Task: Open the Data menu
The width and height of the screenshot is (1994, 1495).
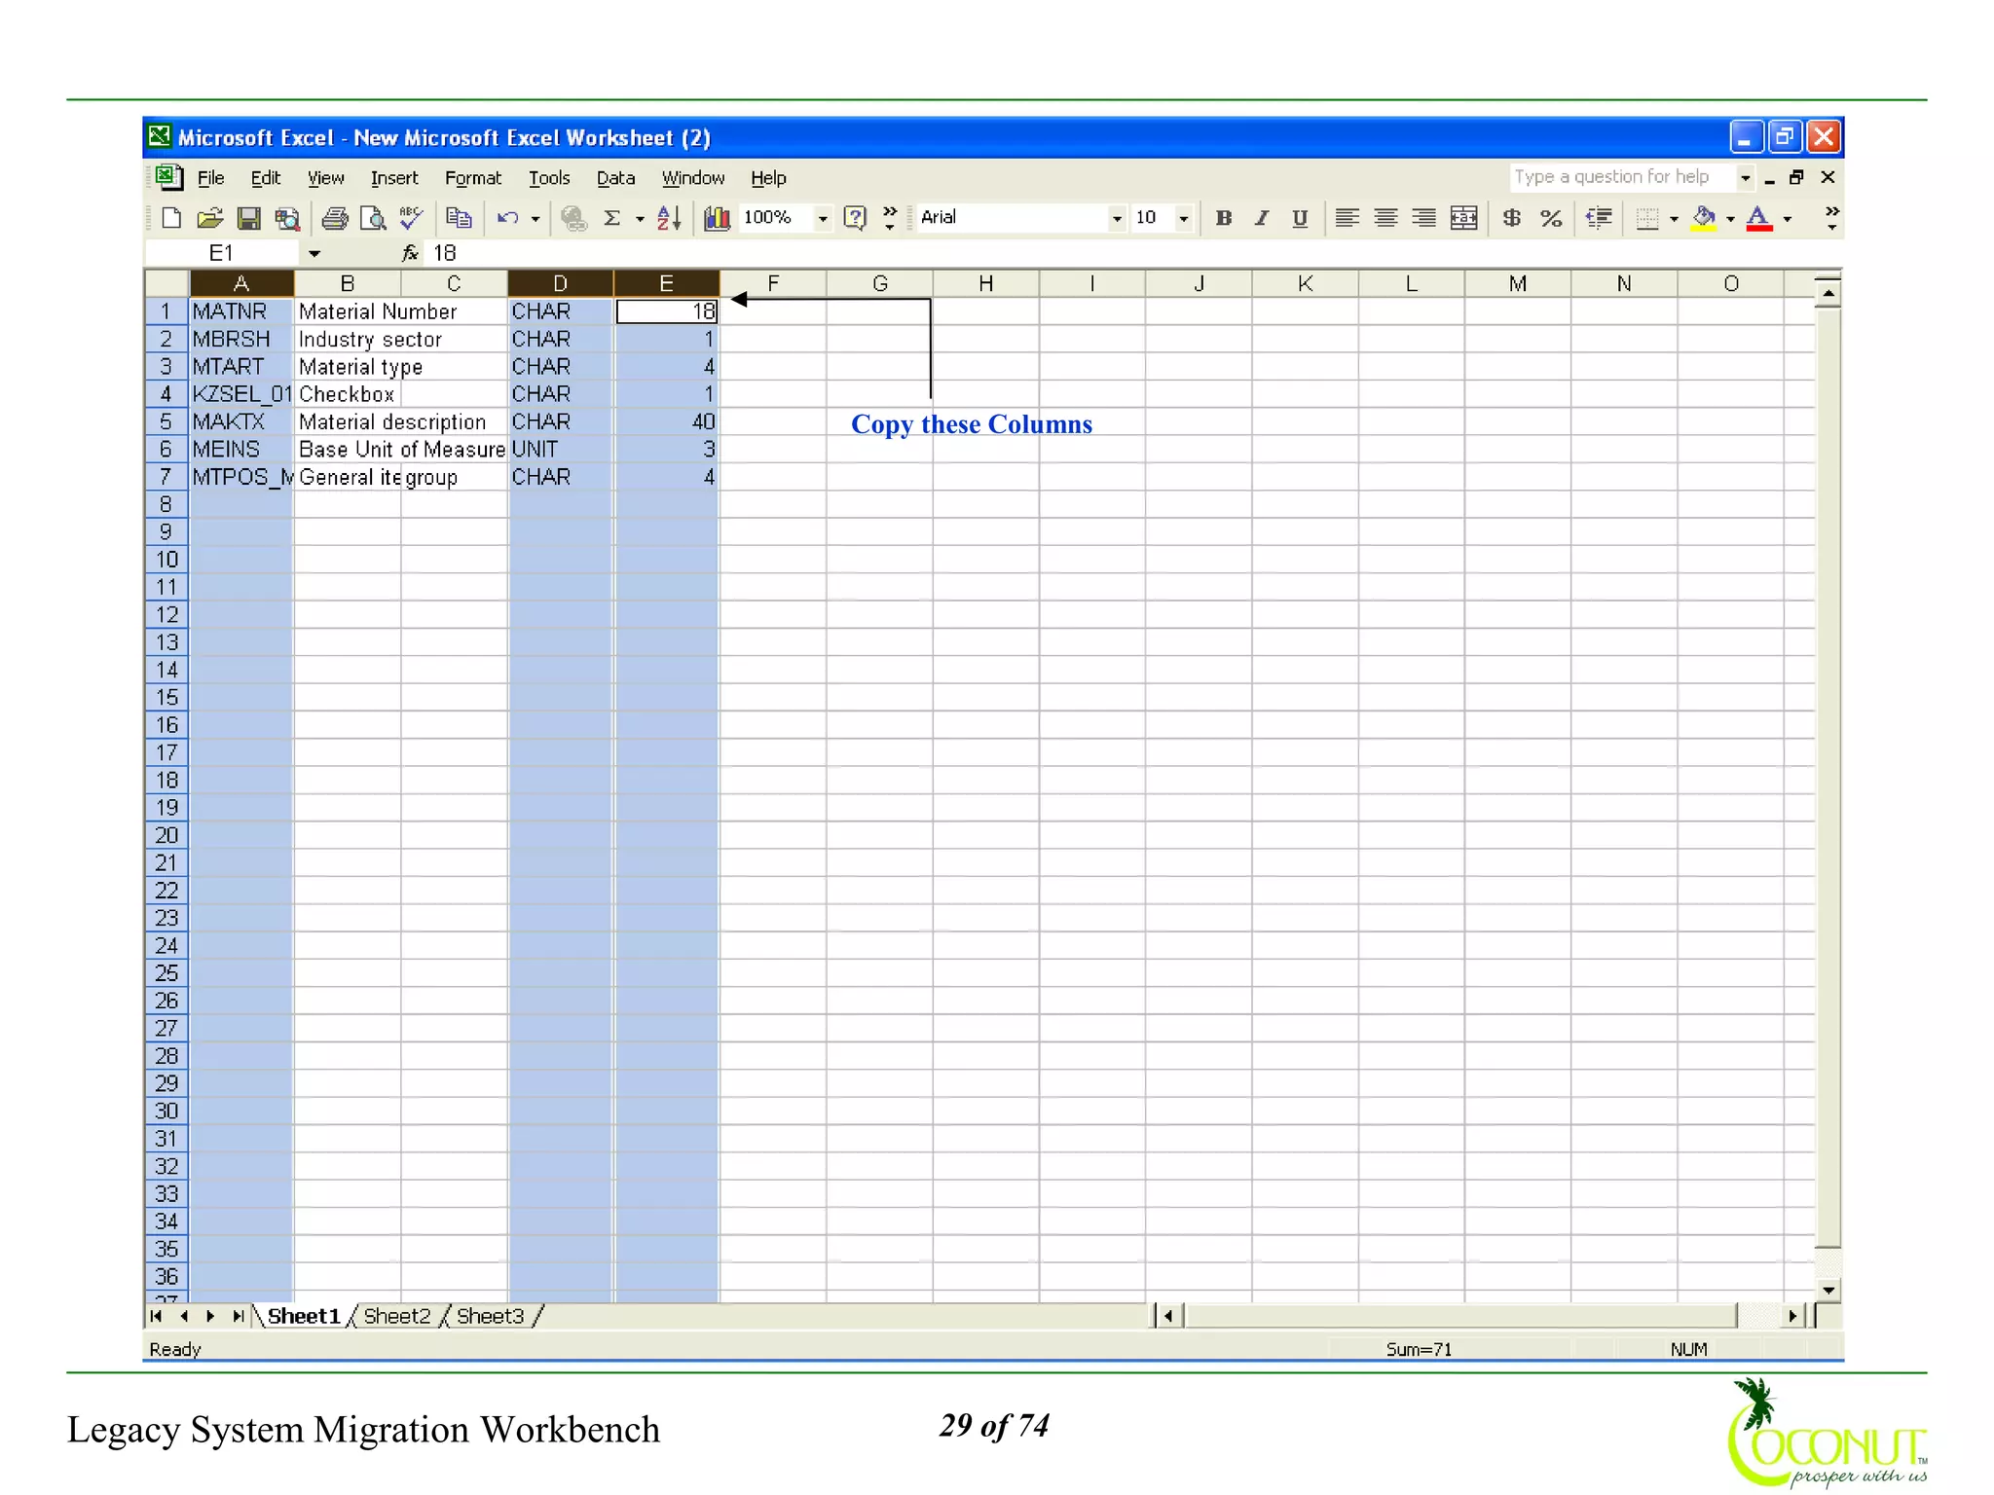Action: [x=615, y=178]
